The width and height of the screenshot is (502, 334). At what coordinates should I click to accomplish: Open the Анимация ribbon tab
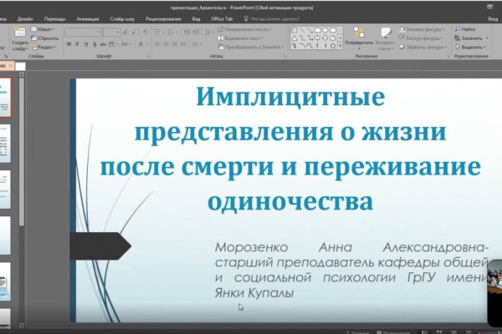coord(87,18)
